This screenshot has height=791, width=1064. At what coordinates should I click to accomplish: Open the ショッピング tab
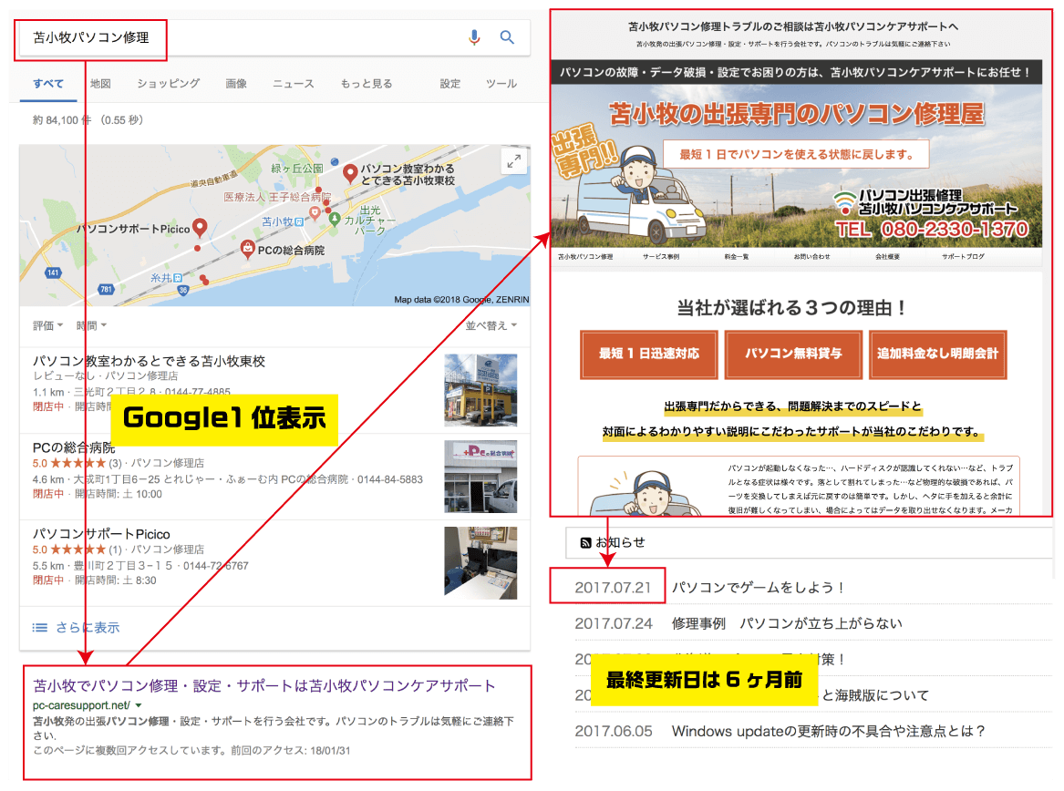point(169,84)
